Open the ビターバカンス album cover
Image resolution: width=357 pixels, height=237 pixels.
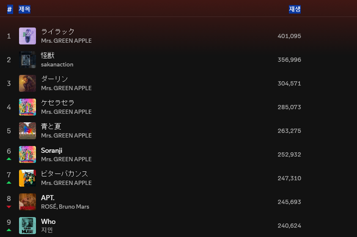[x=27, y=178]
